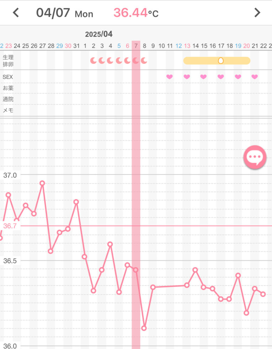Image resolution: width=272 pixels, height=349 pixels.
Task: Select date 8 in the date row
Action: click(145, 46)
